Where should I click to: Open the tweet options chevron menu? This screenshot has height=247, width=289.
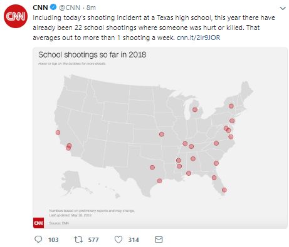coord(283,8)
